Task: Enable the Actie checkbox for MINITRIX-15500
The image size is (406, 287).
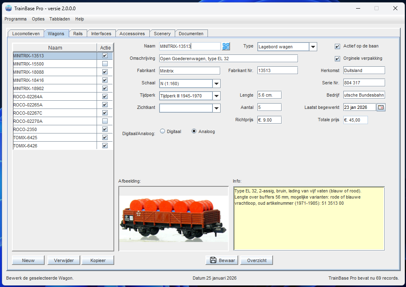Action: point(105,64)
